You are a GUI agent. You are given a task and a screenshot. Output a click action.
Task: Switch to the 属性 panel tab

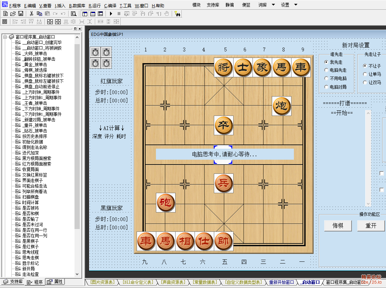[56, 282]
